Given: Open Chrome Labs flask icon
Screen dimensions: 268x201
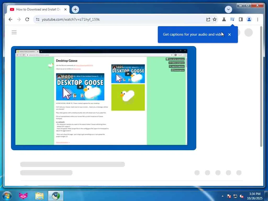Looking at the screenshot, I should [224, 19].
